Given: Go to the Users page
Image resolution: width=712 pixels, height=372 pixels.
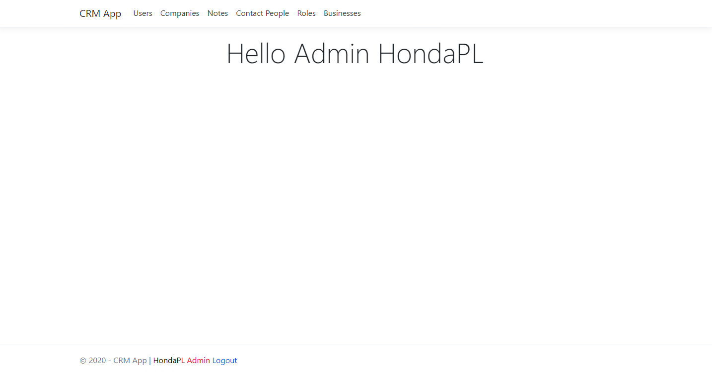Looking at the screenshot, I should click(143, 13).
